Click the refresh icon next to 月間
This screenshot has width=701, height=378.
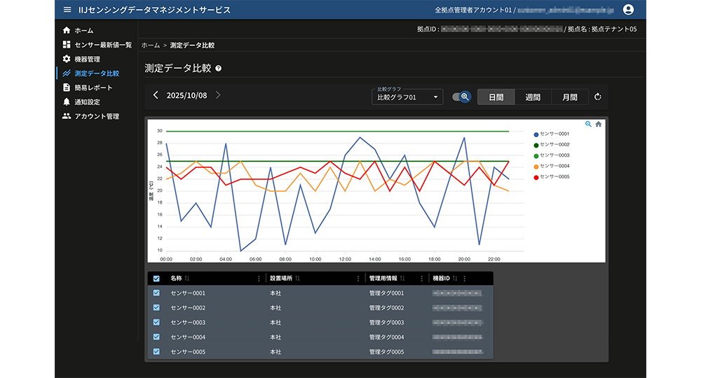pos(598,97)
